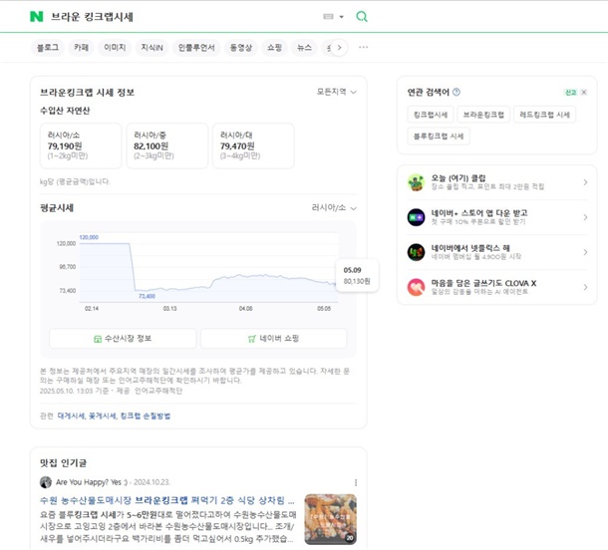Image resolution: width=608 pixels, height=550 pixels.
Task: Close the 연관 검색어 panel
Action: (x=583, y=93)
